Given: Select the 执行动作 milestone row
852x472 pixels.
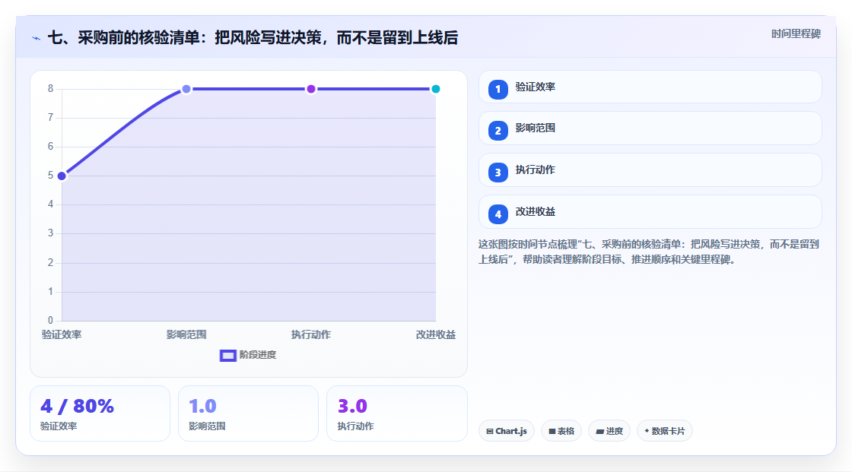Looking at the screenshot, I should coord(650,170).
